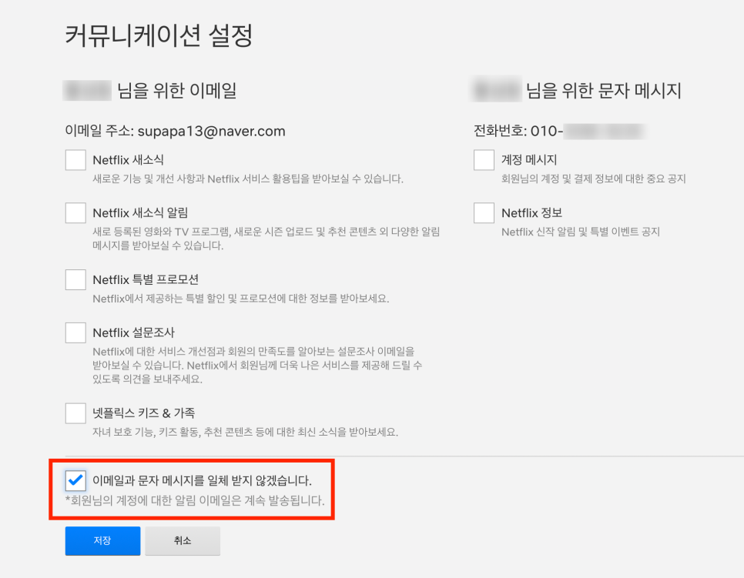Check the Netflix 새소식 알림 option
The image size is (744, 578).
(75, 213)
